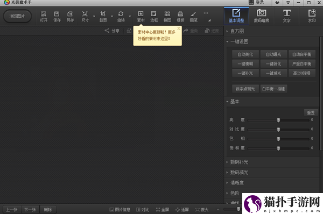
Task: Switch to the 文字 (Text) tab
Action: [286, 16]
